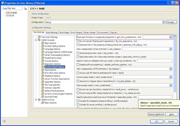Click the Runtime Model Options icon

[43, 67]
